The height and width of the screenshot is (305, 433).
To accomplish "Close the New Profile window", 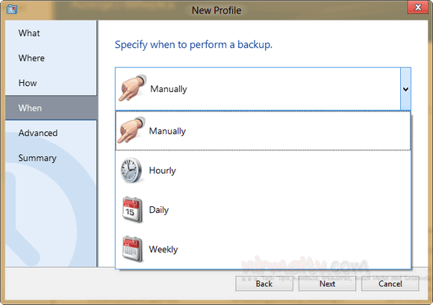I will click(418, 7).
